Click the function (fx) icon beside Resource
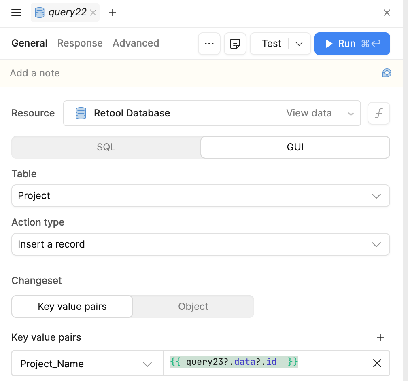 click(378, 113)
